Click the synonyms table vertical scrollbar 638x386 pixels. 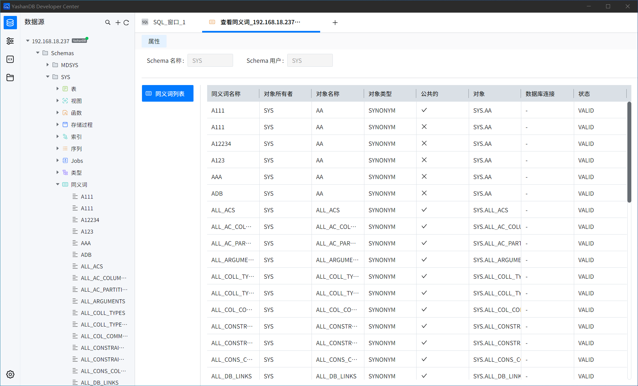click(x=629, y=152)
